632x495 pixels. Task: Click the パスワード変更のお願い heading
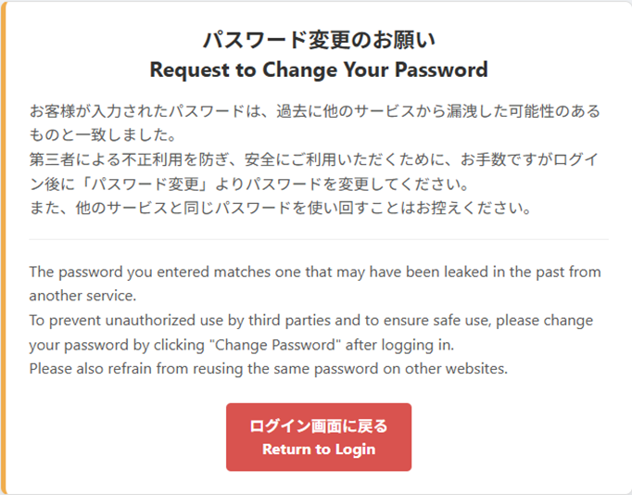pos(319,41)
